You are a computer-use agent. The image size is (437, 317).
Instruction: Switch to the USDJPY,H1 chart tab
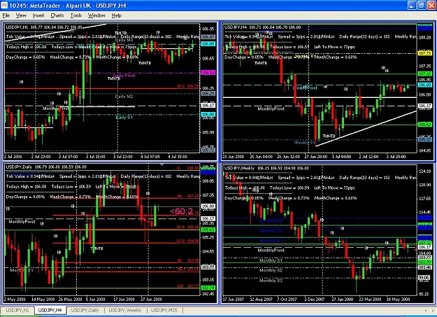click(x=17, y=310)
